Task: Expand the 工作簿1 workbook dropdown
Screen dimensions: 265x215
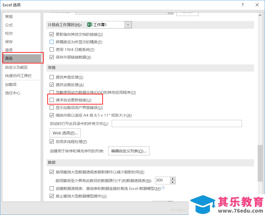Action: click(128, 25)
